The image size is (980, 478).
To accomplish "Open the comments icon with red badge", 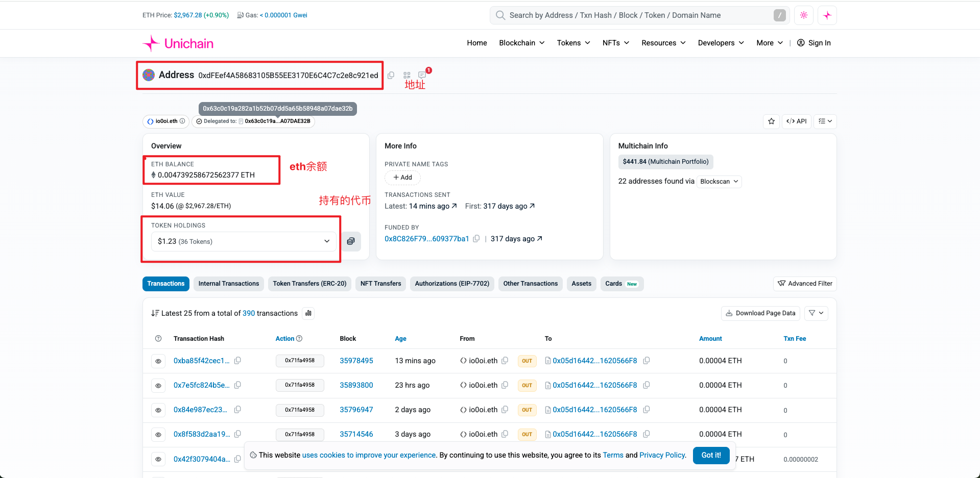I will click(422, 75).
